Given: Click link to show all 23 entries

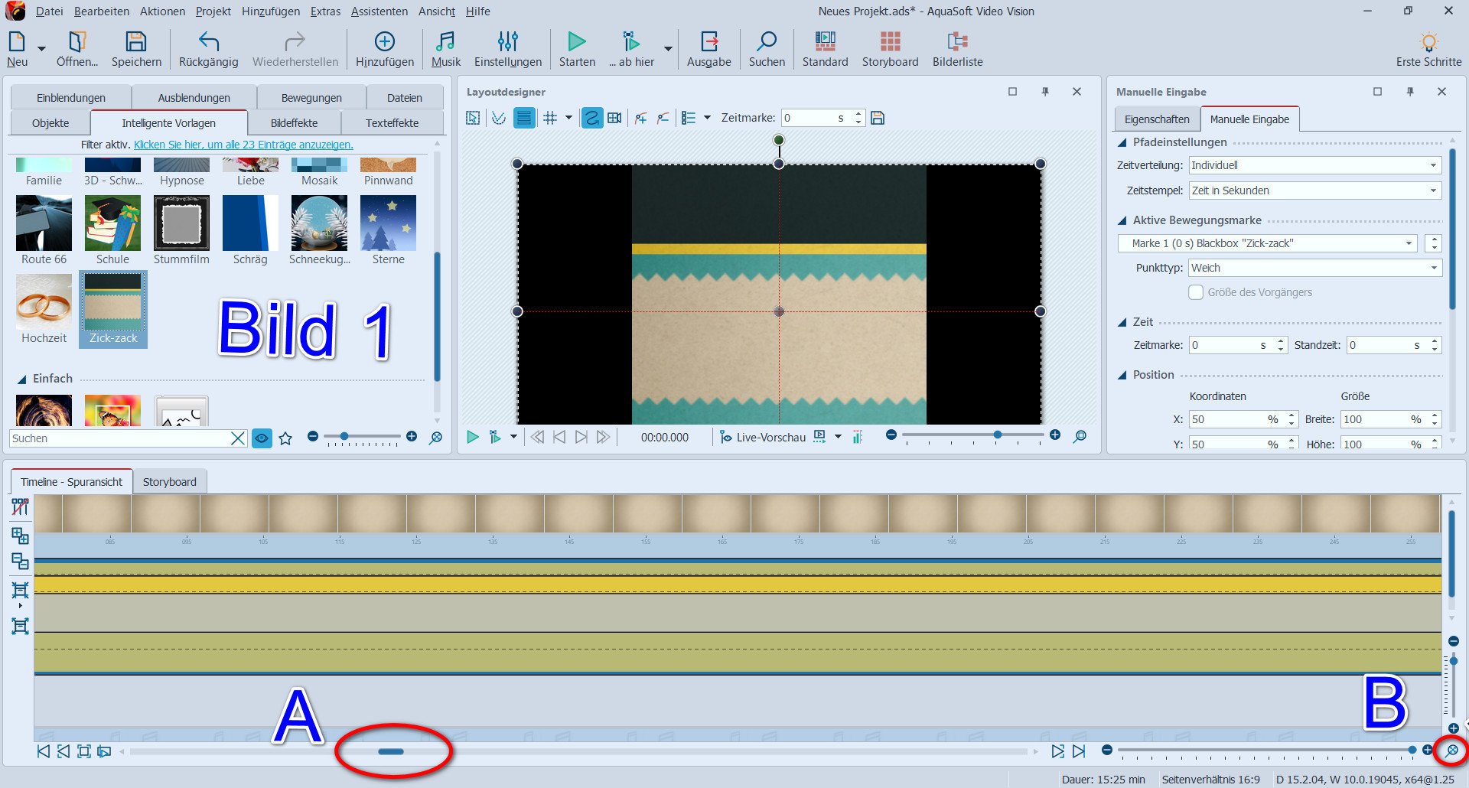Looking at the screenshot, I should tap(243, 145).
